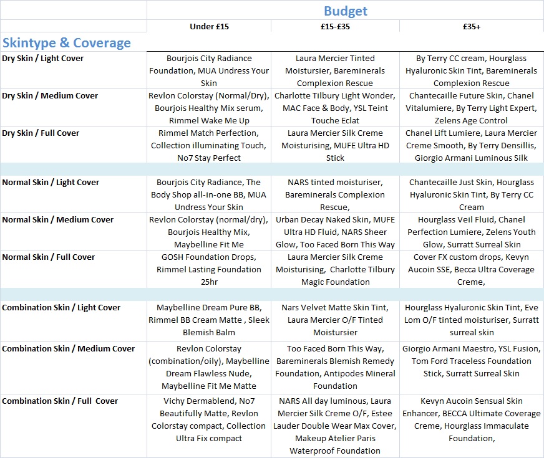
Task: Click the cell starting 'Rimmel Match Perfection'
Action: point(209,145)
